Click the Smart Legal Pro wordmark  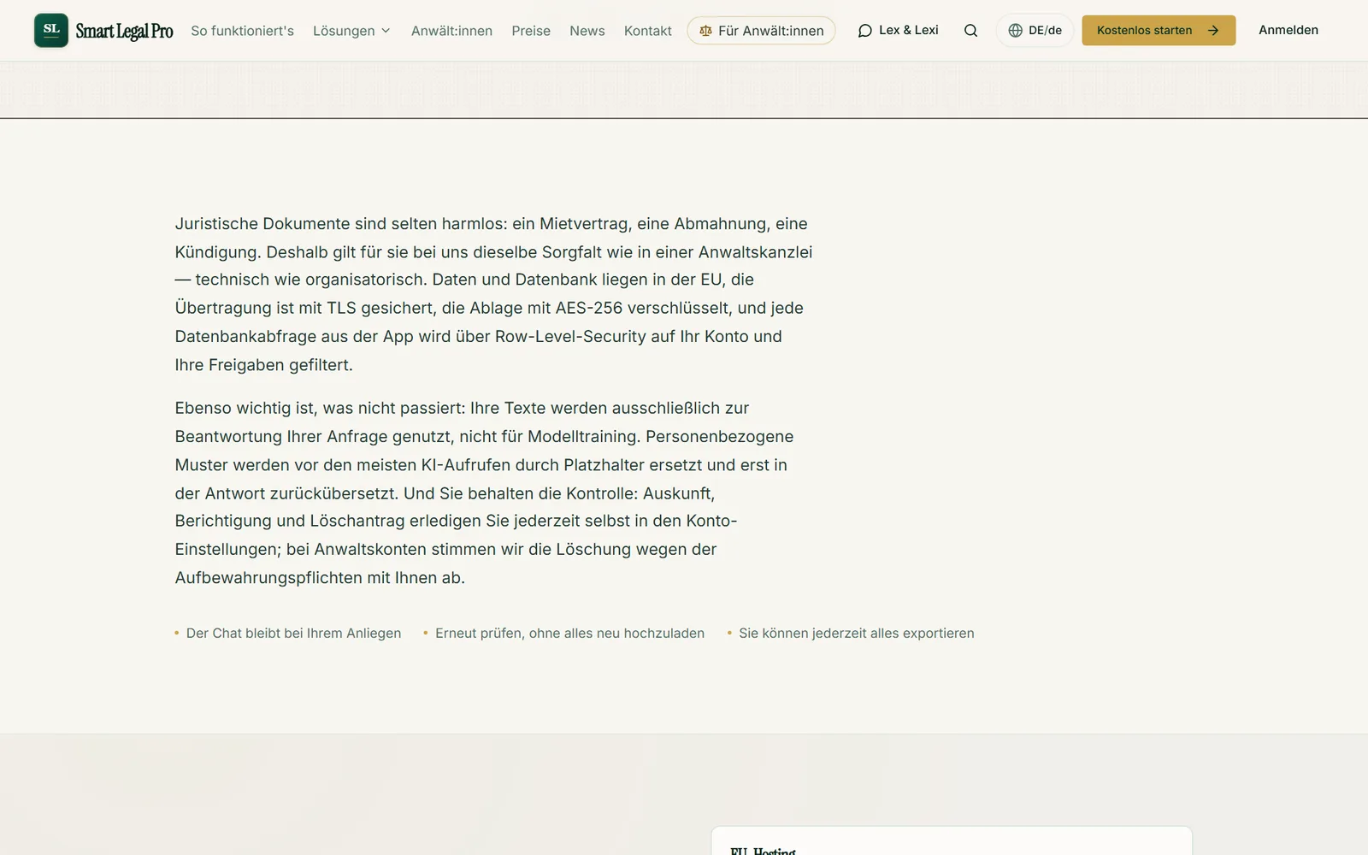click(125, 31)
